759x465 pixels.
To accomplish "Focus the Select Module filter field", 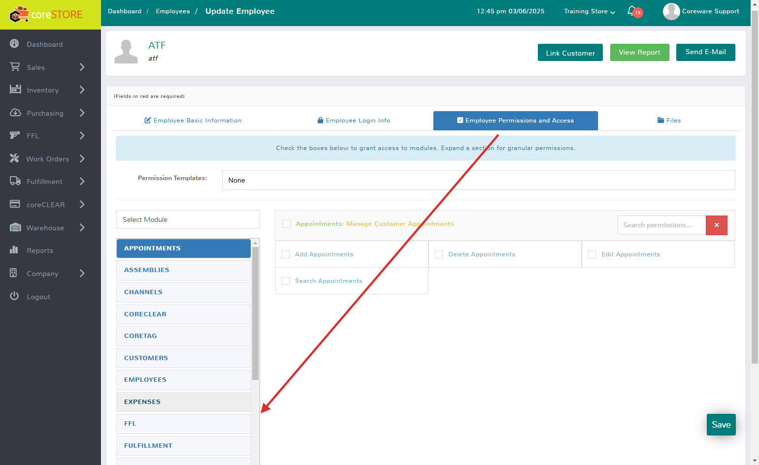I will pyautogui.click(x=188, y=219).
